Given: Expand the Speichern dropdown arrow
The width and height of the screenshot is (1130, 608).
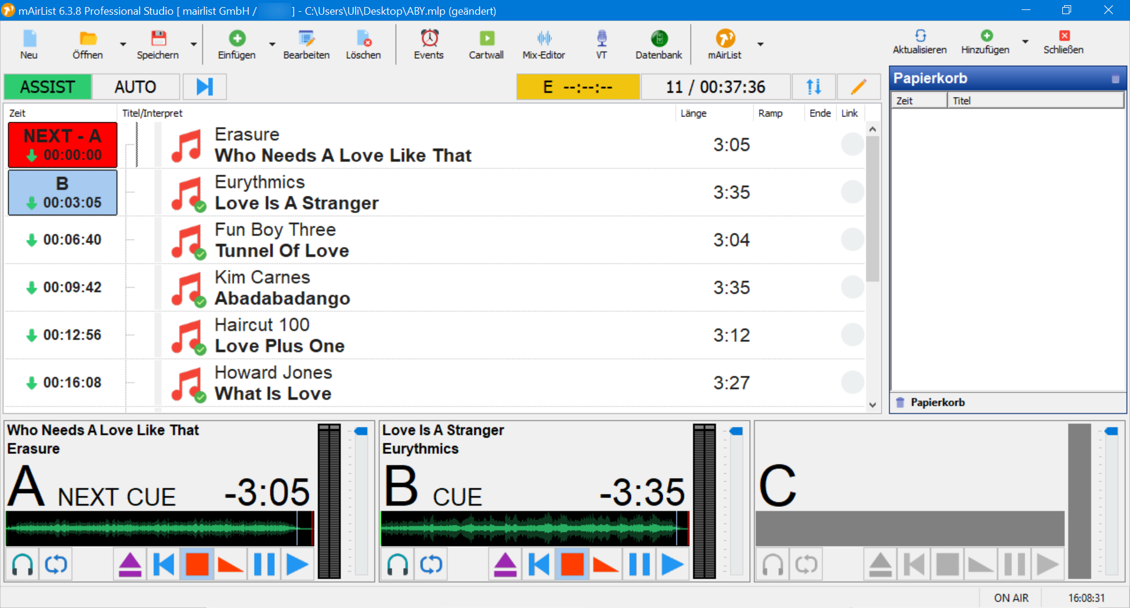Looking at the screenshot, I should pos(194,44).
